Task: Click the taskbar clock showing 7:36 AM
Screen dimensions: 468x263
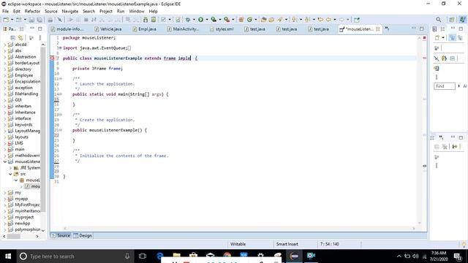Action: click(x=439, y=256)
